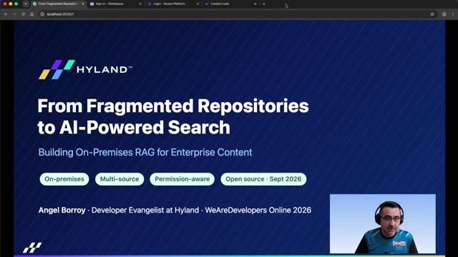Click the small Hyland mark at slide bottom
This screenshot has width=458, height=257.
tap(32, 248)
